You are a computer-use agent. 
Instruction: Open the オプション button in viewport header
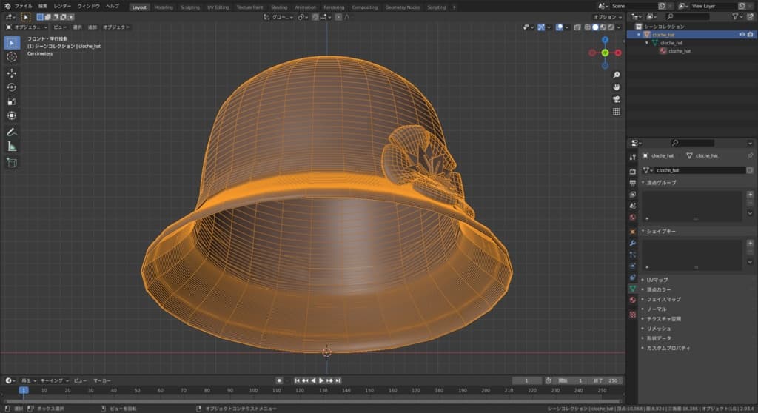point(607,17)
